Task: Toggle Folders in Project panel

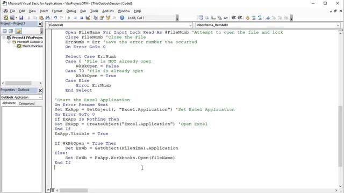Action: (18, 31)
